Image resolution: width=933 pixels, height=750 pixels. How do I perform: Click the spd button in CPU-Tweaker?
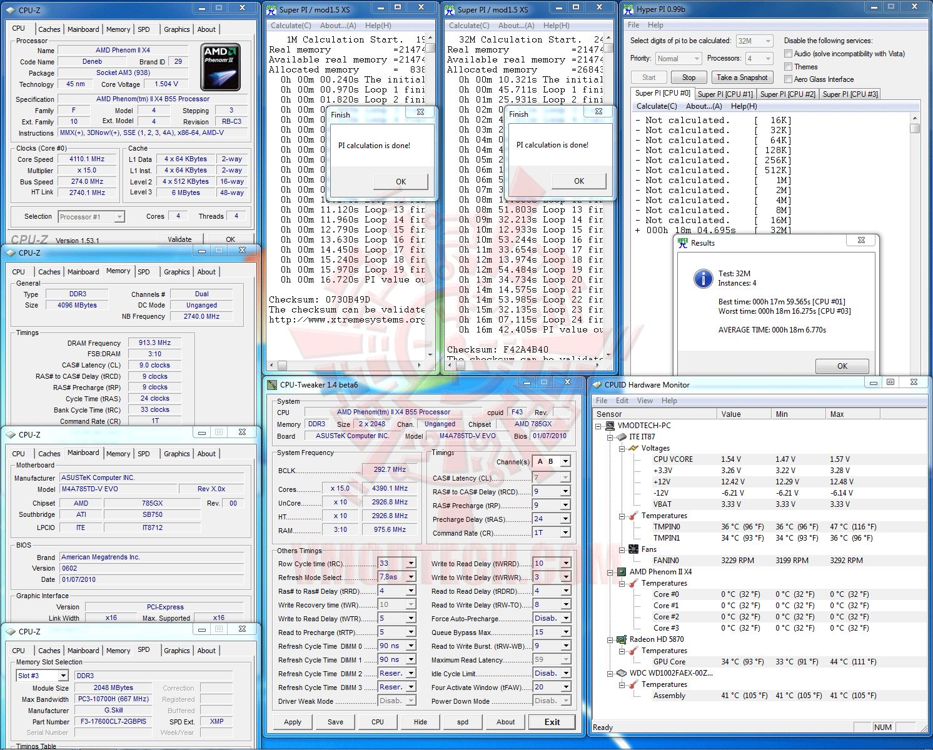(463, 722)
